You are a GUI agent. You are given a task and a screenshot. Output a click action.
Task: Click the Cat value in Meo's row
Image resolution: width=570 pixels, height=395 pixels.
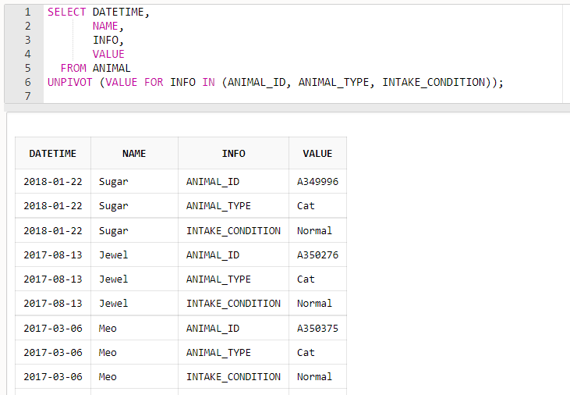pos(306,352)
